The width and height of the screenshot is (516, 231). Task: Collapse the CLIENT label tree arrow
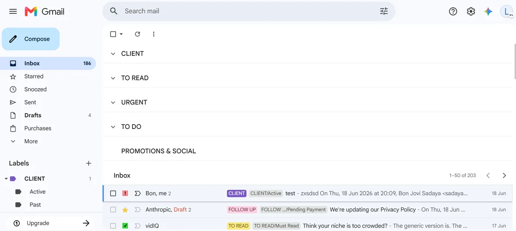pyautogui.click(x=6, y=179)
